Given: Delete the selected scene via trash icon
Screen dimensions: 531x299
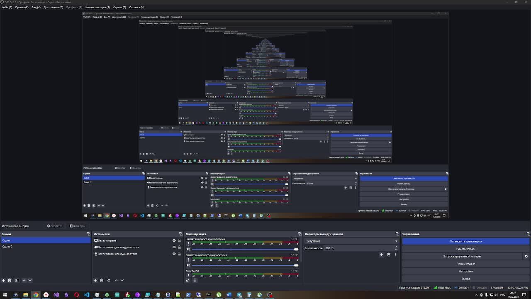Looking at the screenshot, I should pyautogui.click(x=10, y=280).
